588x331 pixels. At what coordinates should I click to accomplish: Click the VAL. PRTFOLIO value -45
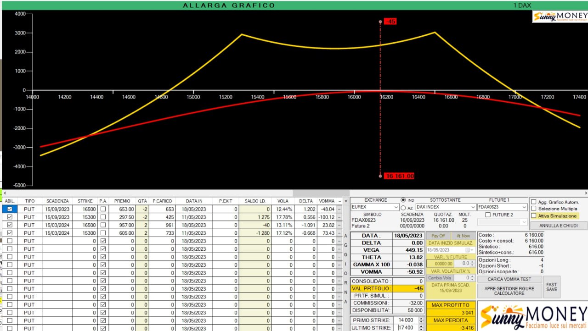click(x=409, y=288)
